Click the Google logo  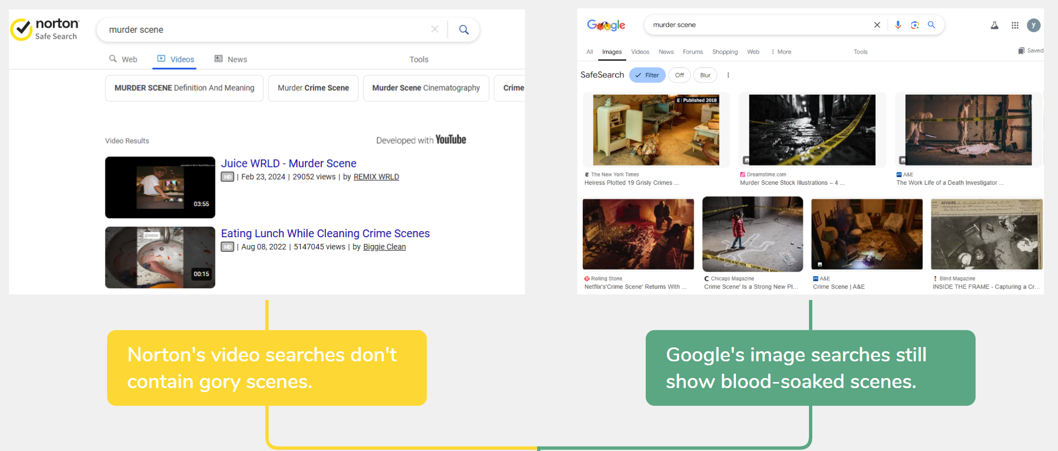[x=606, y=25]
